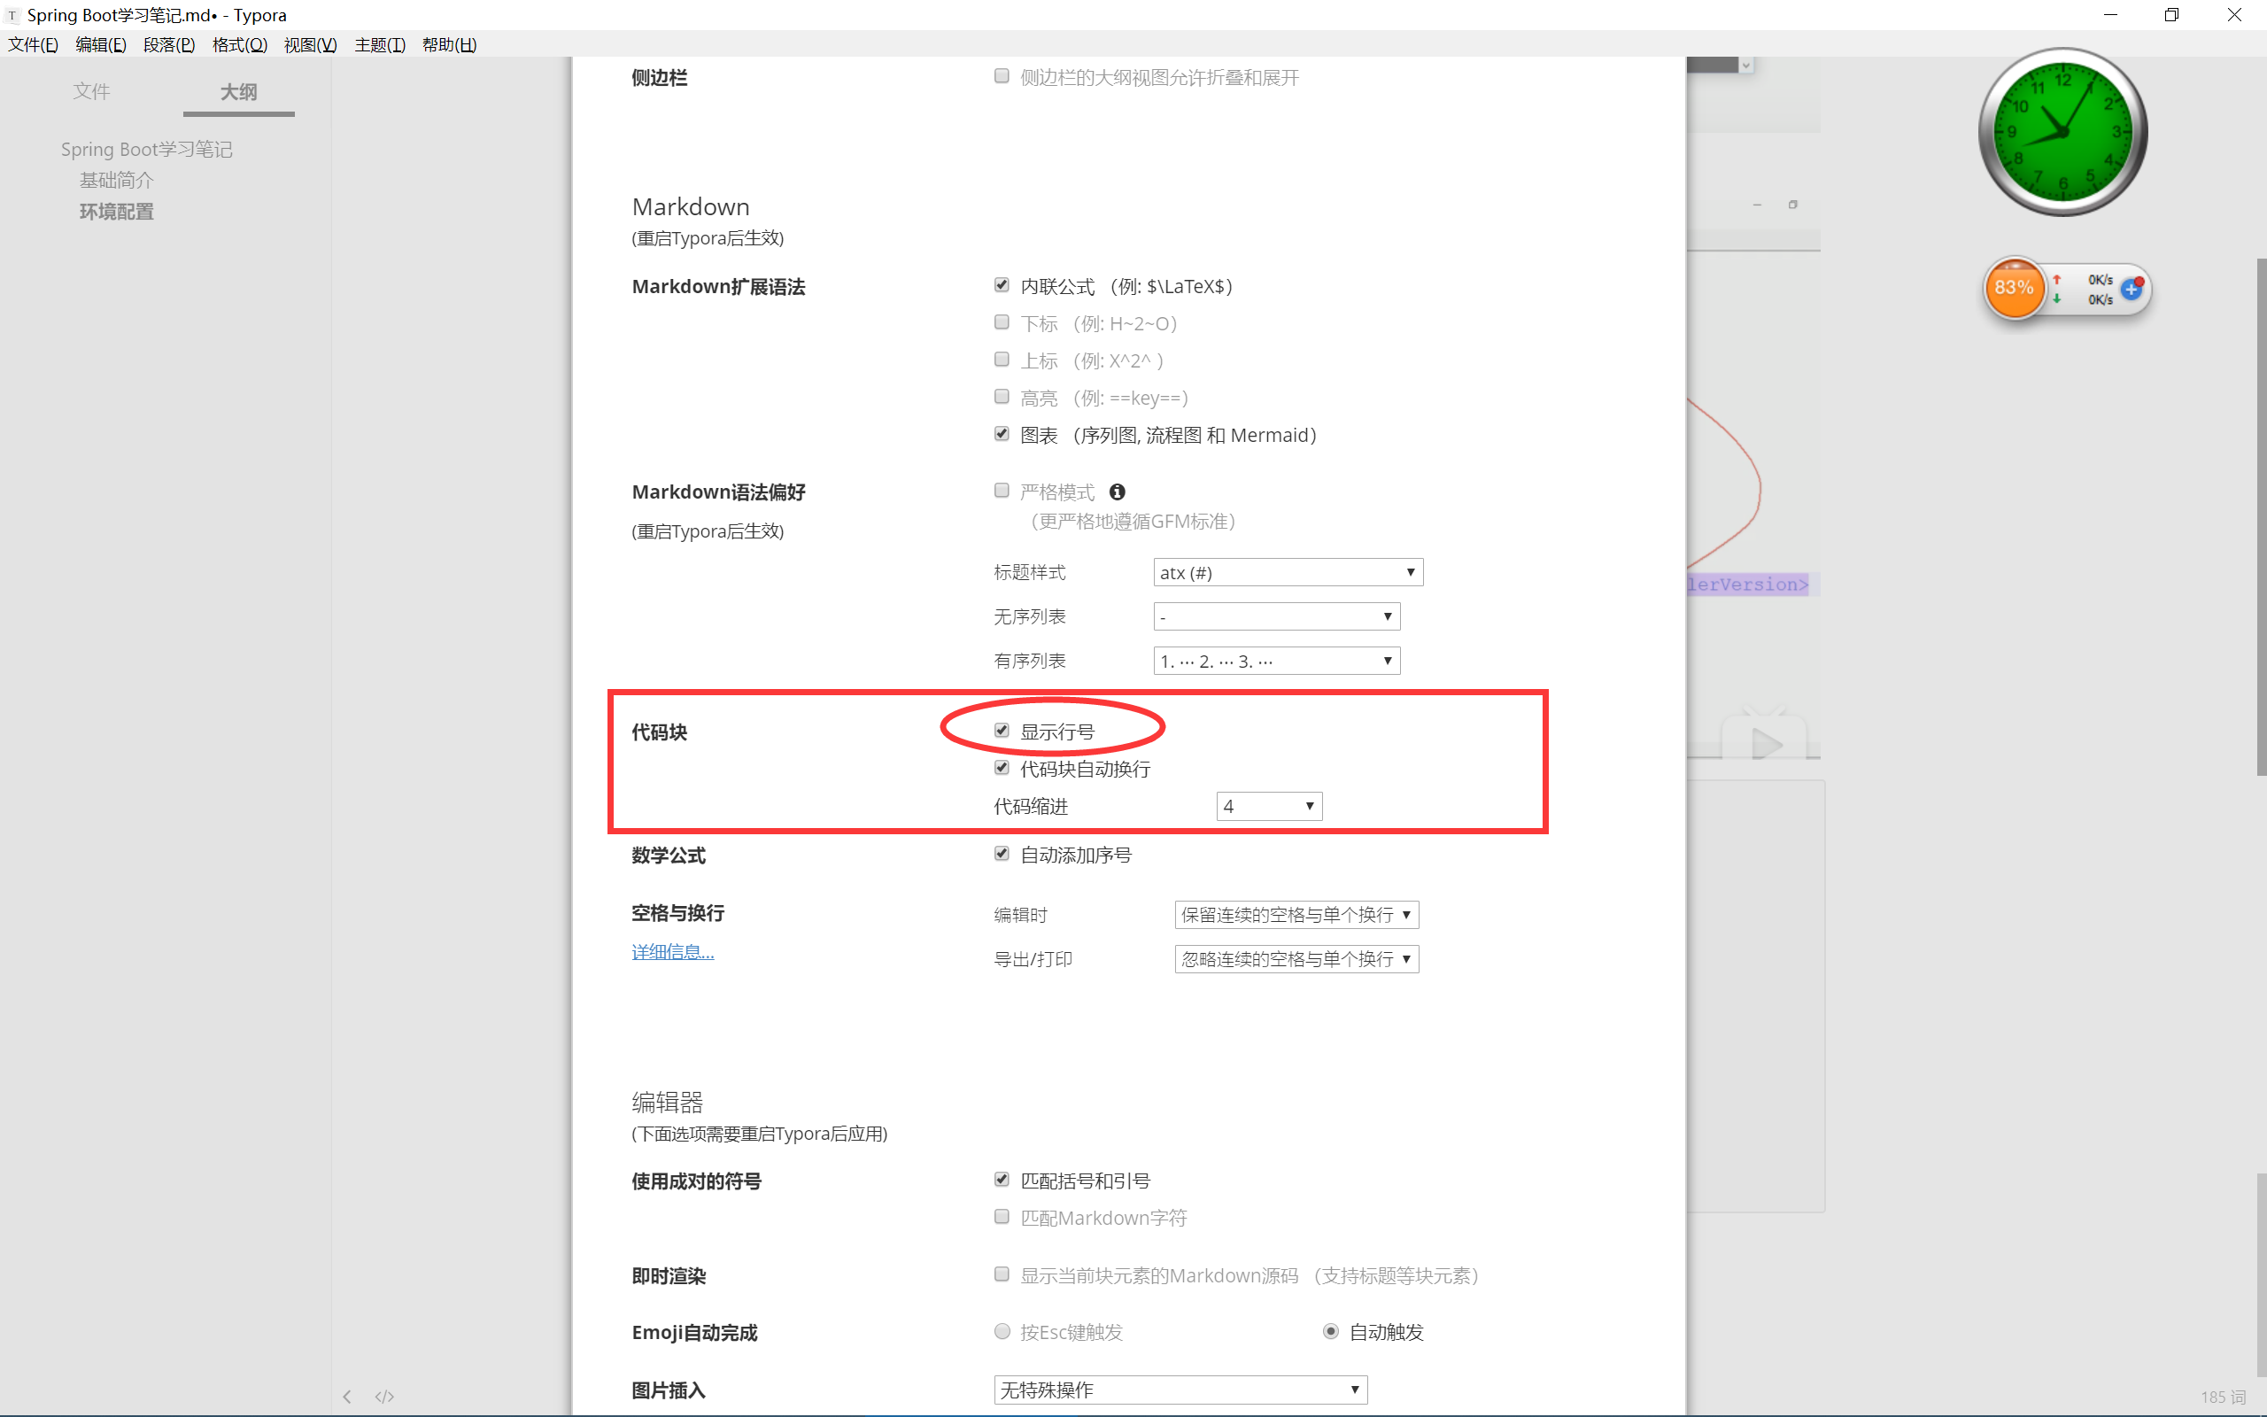Open the 详细信息 link
The height and width of the screenshot is (1417, 2267).
pos(673,952)
